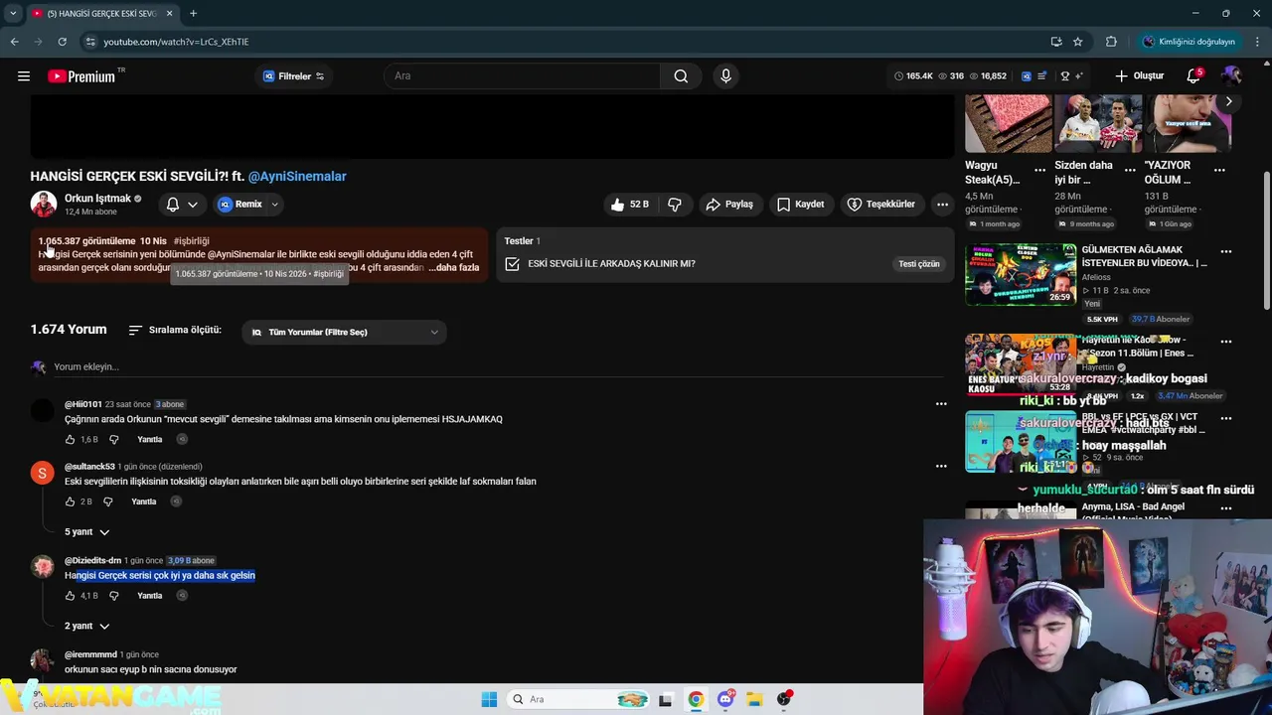Open File Explorer from the taskbar
1272x715 pixels.
[x=754, y=699]
